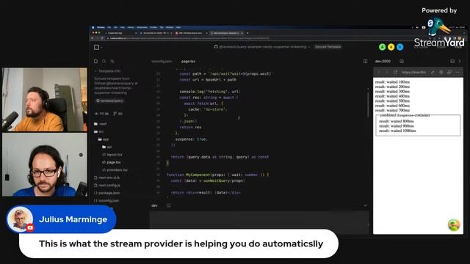Screen dimensions: 470x264
Task: Open a new browser tab with plus button
Action: pyautogui.click(x=247, y=33)
